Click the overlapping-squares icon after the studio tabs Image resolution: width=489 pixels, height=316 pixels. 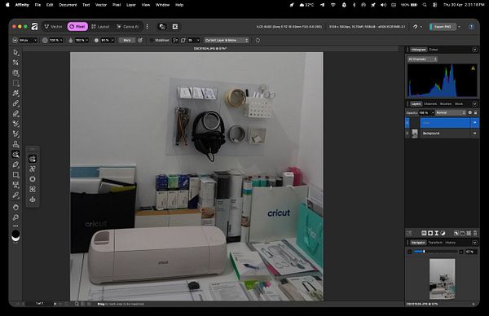point(162,27)
